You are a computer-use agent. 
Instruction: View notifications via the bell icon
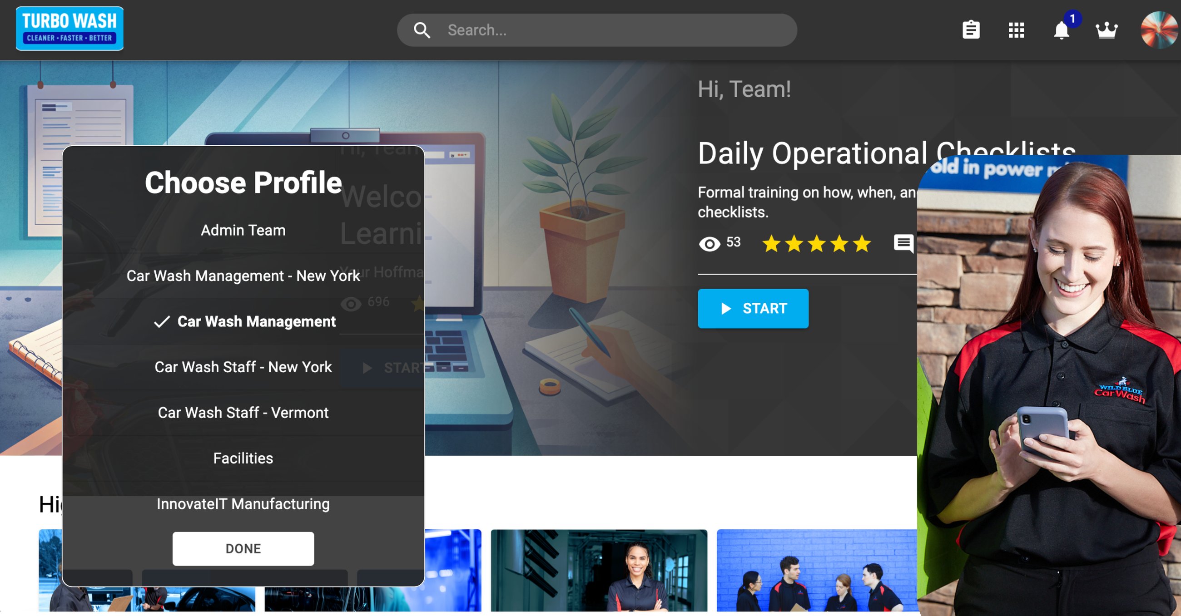click(1062, 30)
